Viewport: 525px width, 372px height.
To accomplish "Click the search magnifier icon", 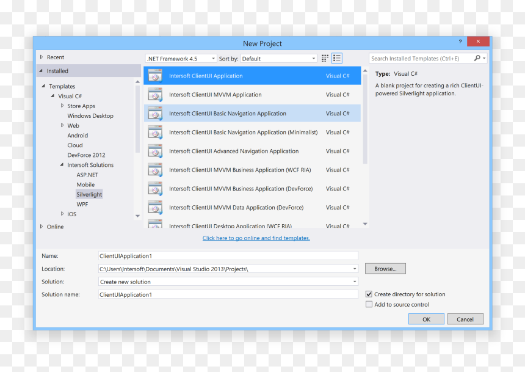I will click(477, 58).
